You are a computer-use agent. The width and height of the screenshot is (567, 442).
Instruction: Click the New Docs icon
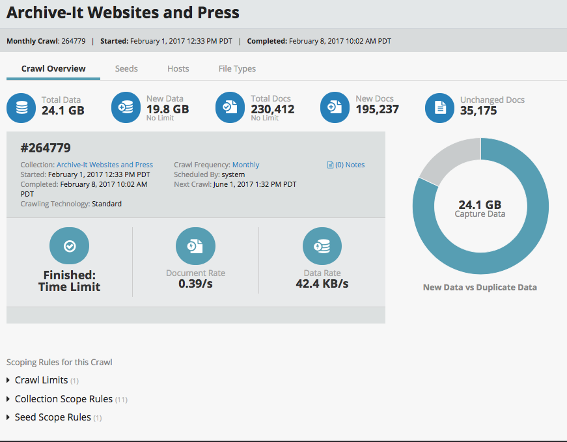pyautogui.click(x=336, y=108)
